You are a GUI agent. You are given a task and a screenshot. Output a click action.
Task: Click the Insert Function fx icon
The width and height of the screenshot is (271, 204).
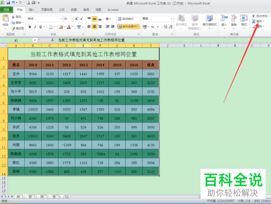[x=52, y=40]
